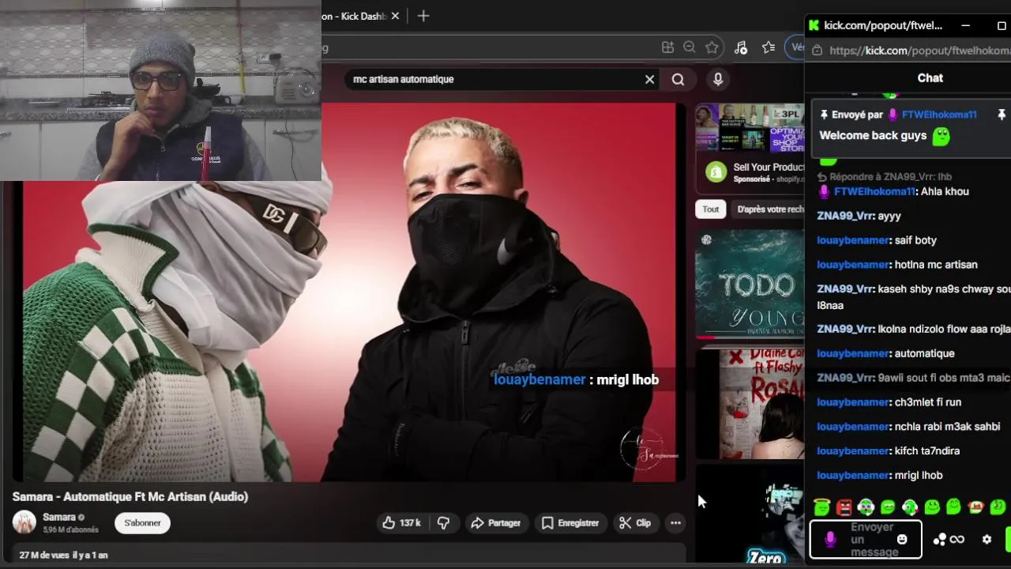Insert the red-eared laughing emote
This screenshot has width=1011, height=569.
click(x=976, y=507)
